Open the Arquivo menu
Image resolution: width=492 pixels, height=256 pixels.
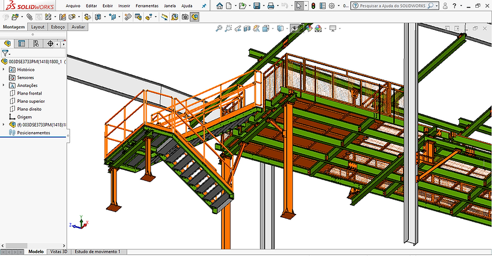click(x=73, y=6)
